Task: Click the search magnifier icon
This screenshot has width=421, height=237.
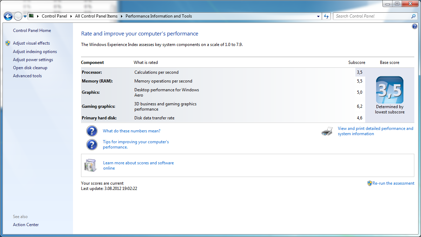Action: click(413, 16)
